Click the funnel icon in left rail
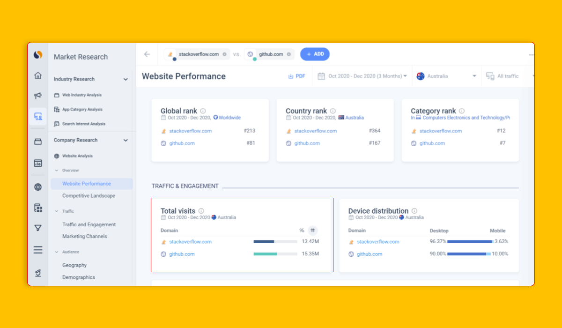562x328 pixels. click(38, 228)
